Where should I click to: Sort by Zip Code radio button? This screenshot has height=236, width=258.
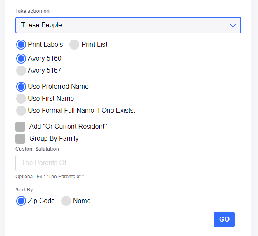(21, 201)
